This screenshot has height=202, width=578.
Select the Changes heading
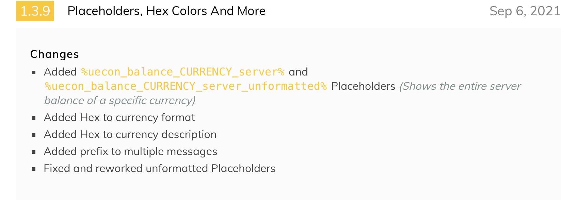tap(54, 54)
